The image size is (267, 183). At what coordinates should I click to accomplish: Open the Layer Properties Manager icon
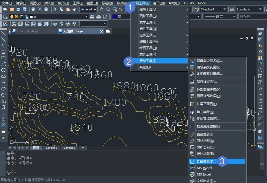point(5,17)
